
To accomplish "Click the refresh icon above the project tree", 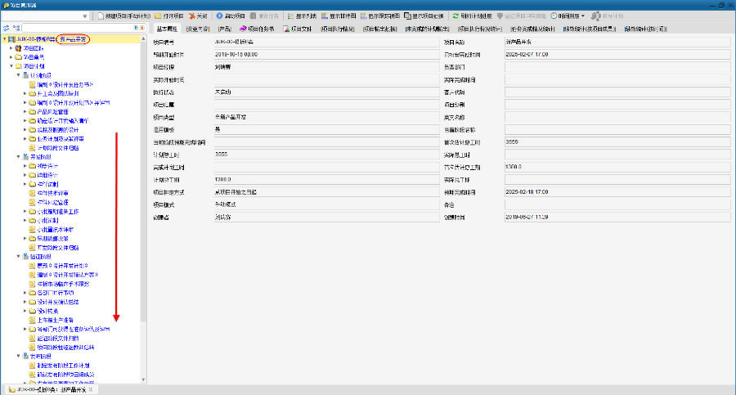I will coord(6,28).
